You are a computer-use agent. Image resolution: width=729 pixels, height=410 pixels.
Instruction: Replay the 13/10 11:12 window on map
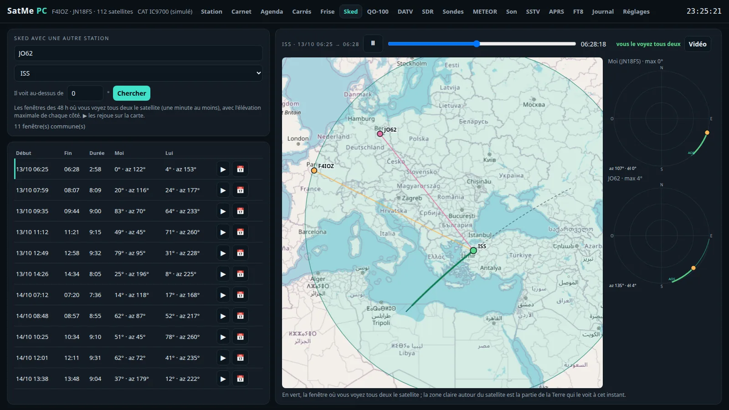(223, 232)
